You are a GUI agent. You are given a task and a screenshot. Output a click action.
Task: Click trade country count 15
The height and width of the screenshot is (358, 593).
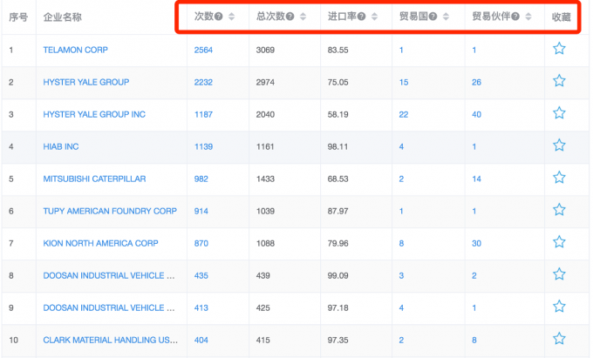[404, 82]
